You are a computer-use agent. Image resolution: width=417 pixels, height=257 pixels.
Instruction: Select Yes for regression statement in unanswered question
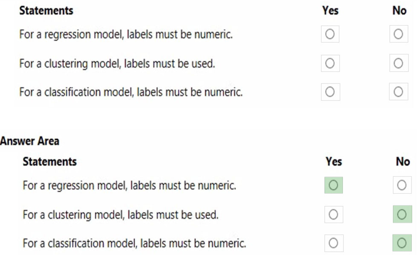[x=330, y=34]
